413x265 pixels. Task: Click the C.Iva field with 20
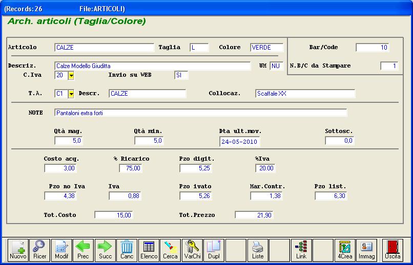coord(61,75)
